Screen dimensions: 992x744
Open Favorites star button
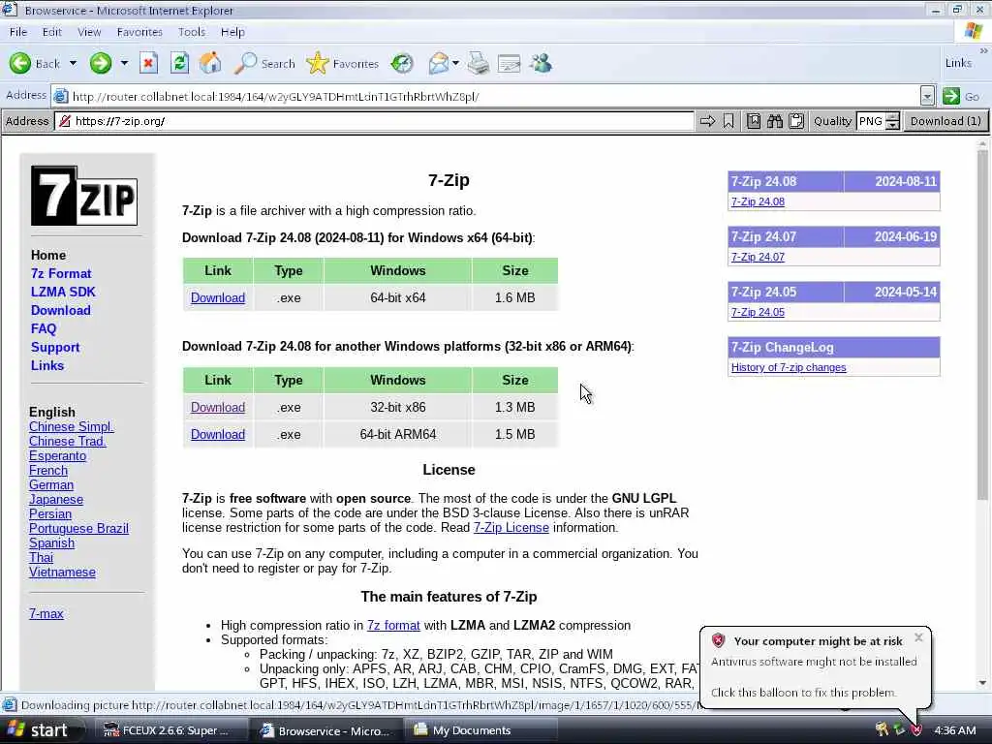342,63
